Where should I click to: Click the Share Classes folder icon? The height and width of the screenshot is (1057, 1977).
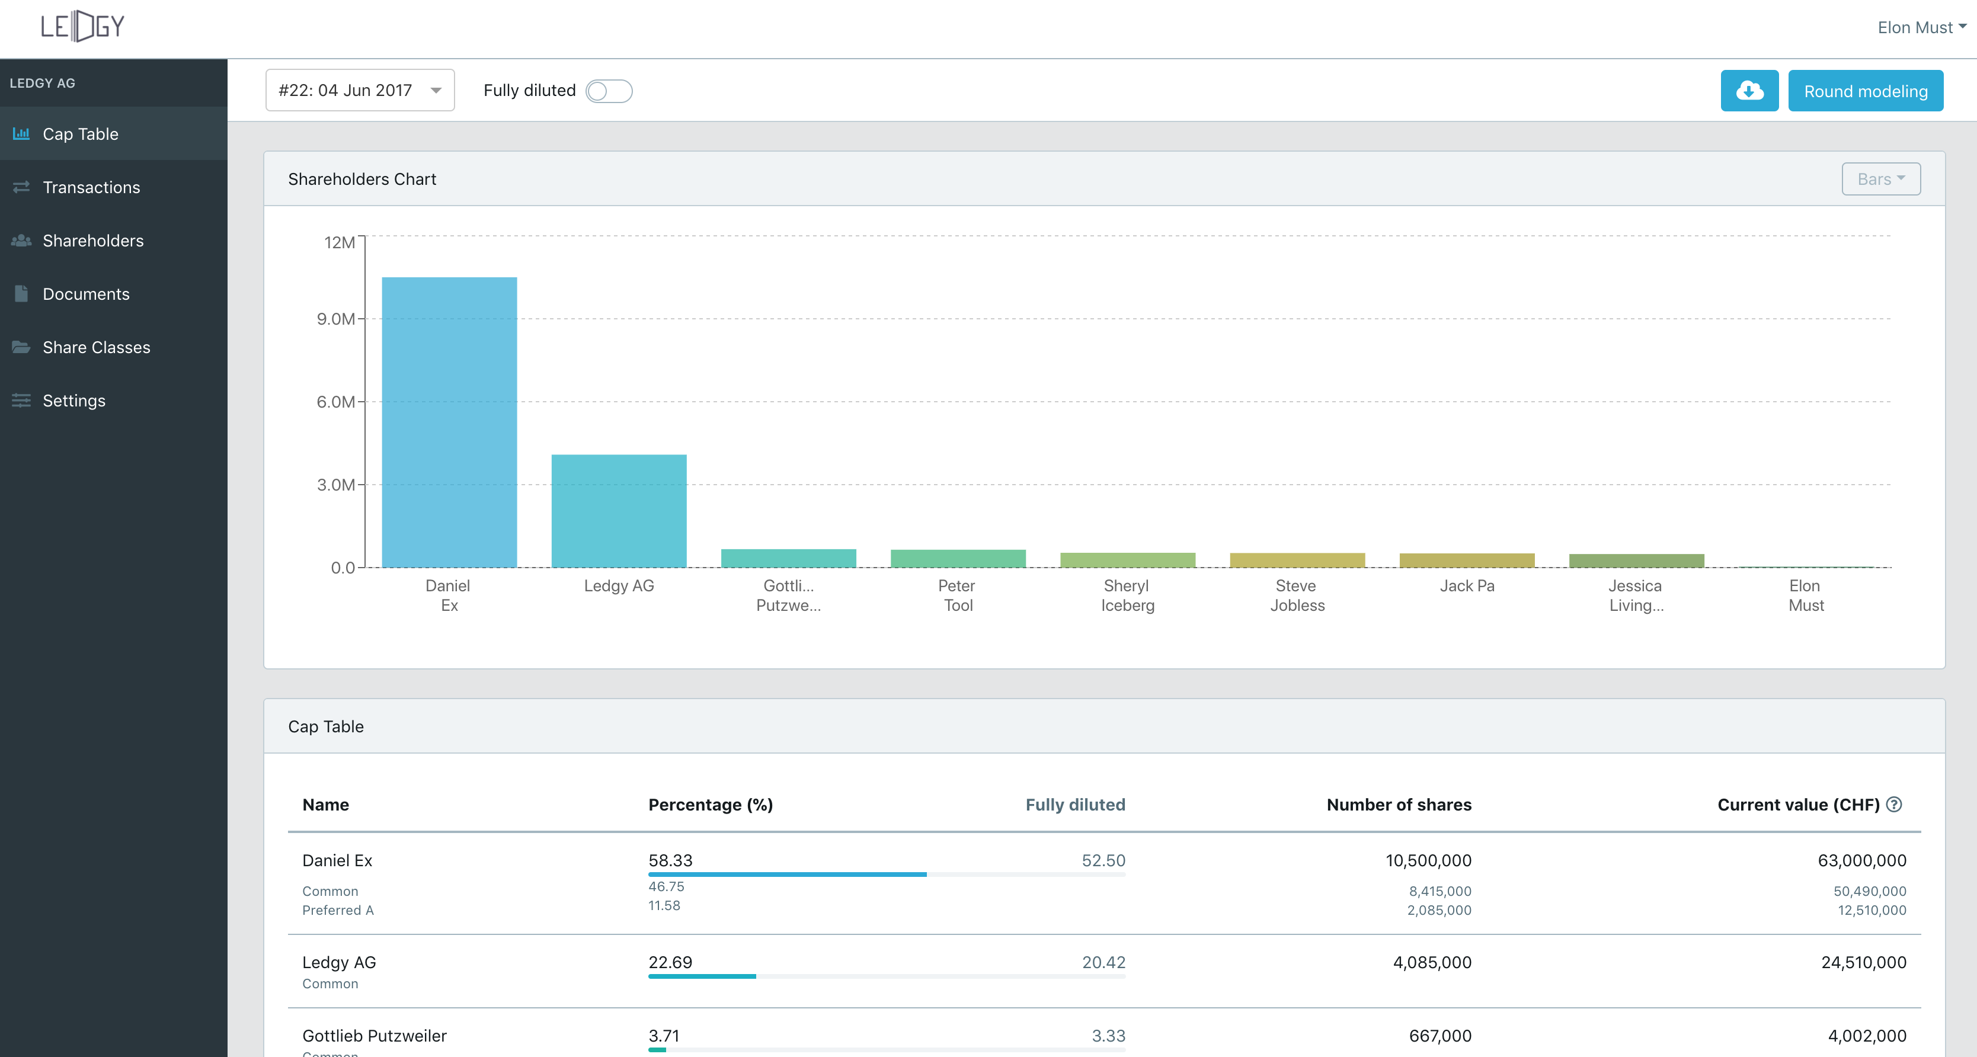[x=21, y=347]
